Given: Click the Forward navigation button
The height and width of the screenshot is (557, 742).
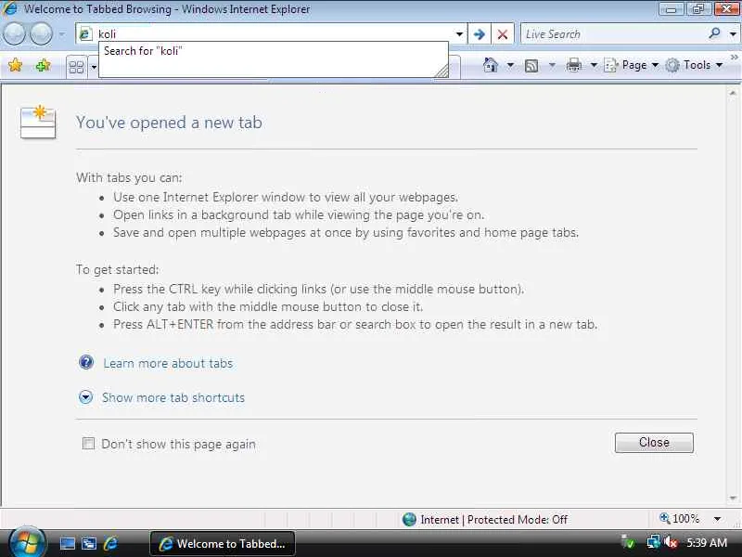Looking at the screenshot, I should [x=41, y=34].
